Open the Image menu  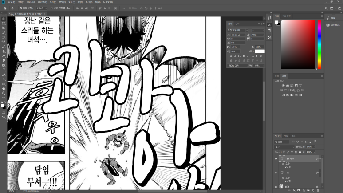point(31,2)
